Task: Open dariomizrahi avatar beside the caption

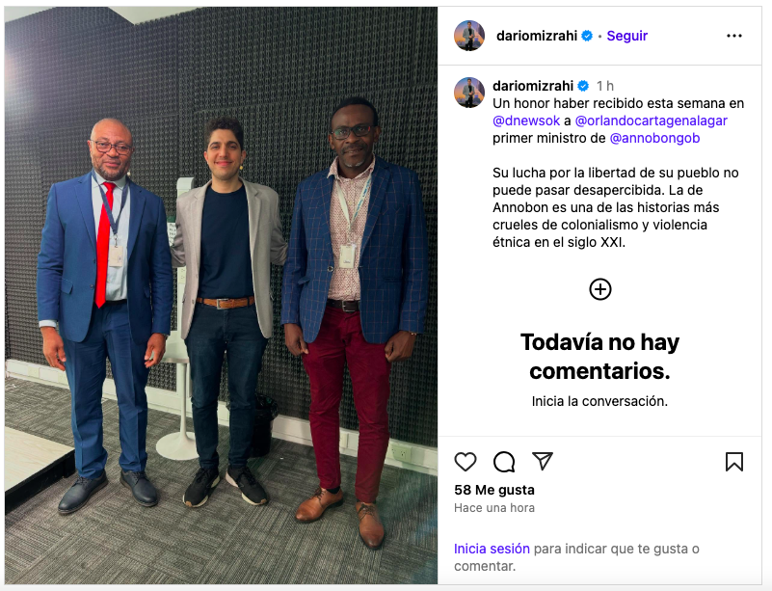Action: pos(468,93)
